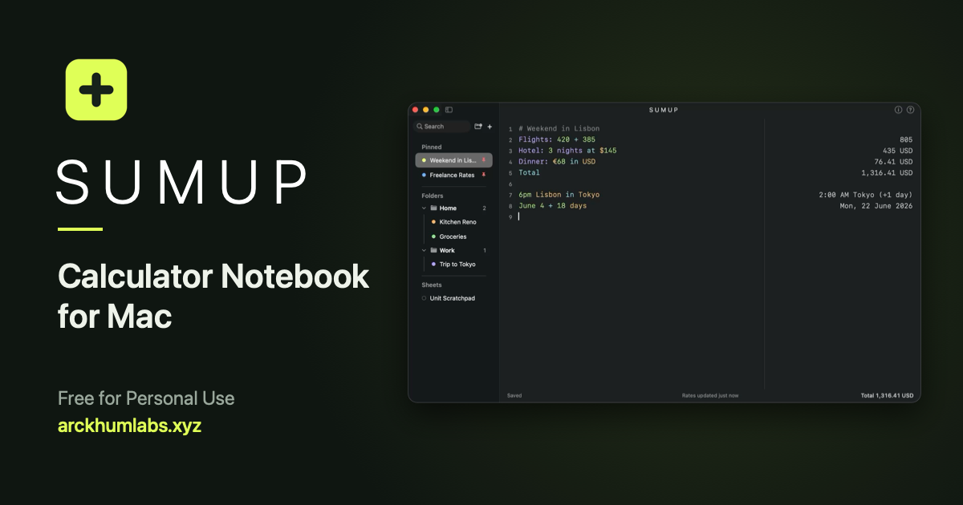Screen dimensions: 963x505
Task: Click the 'Hotel: 3 nights at $145' line
Action: (x=567, y=151)
